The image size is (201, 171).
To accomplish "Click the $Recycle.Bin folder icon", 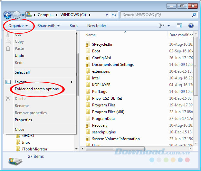I will coord(88,44).
